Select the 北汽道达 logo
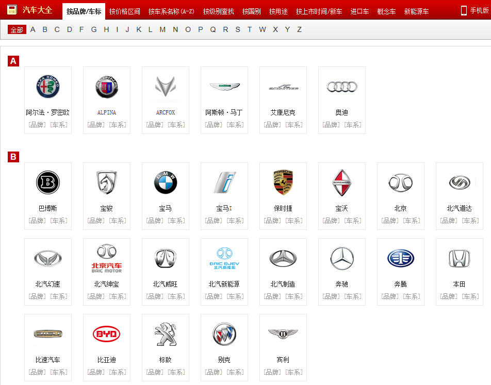The width and height of the screenshot is (491, 385). point(460,182)
